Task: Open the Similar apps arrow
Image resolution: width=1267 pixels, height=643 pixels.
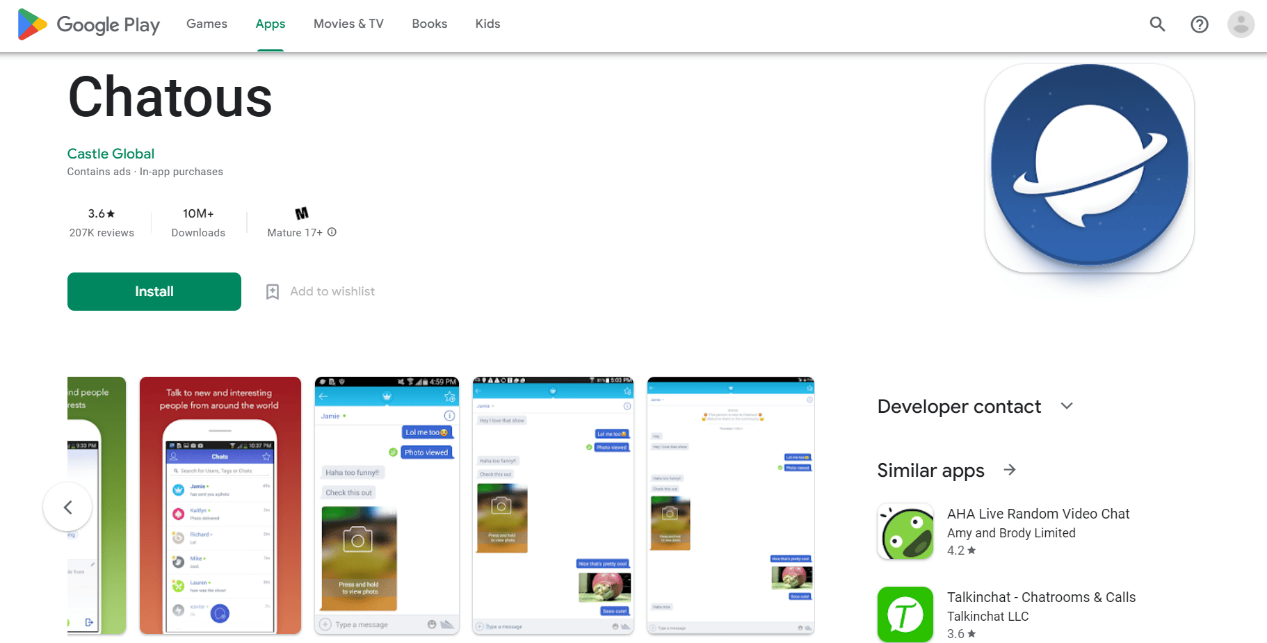Action: click(x=1010, y=470)
